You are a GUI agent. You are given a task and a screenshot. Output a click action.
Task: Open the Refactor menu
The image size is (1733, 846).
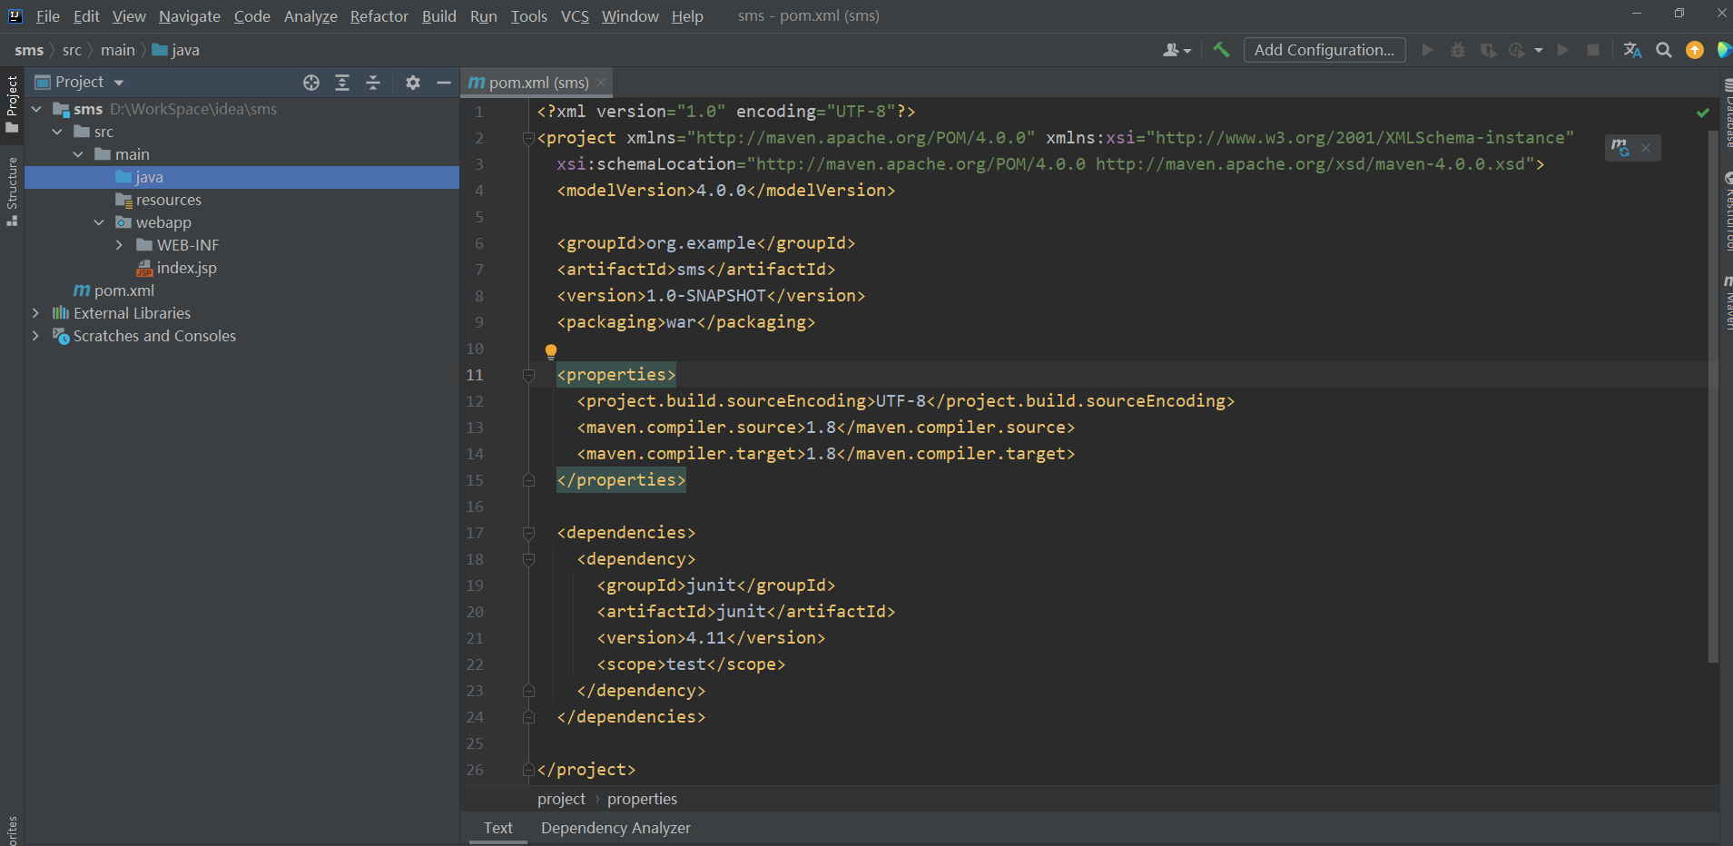(379, 16)
